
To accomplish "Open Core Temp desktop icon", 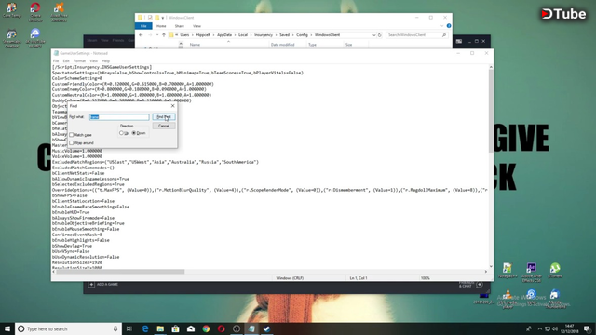I will point(11,10).
